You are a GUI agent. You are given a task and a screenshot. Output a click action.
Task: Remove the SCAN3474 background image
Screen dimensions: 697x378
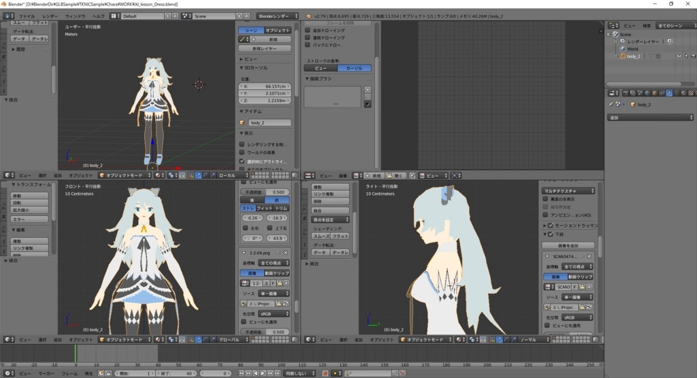[x=589, y=257]
